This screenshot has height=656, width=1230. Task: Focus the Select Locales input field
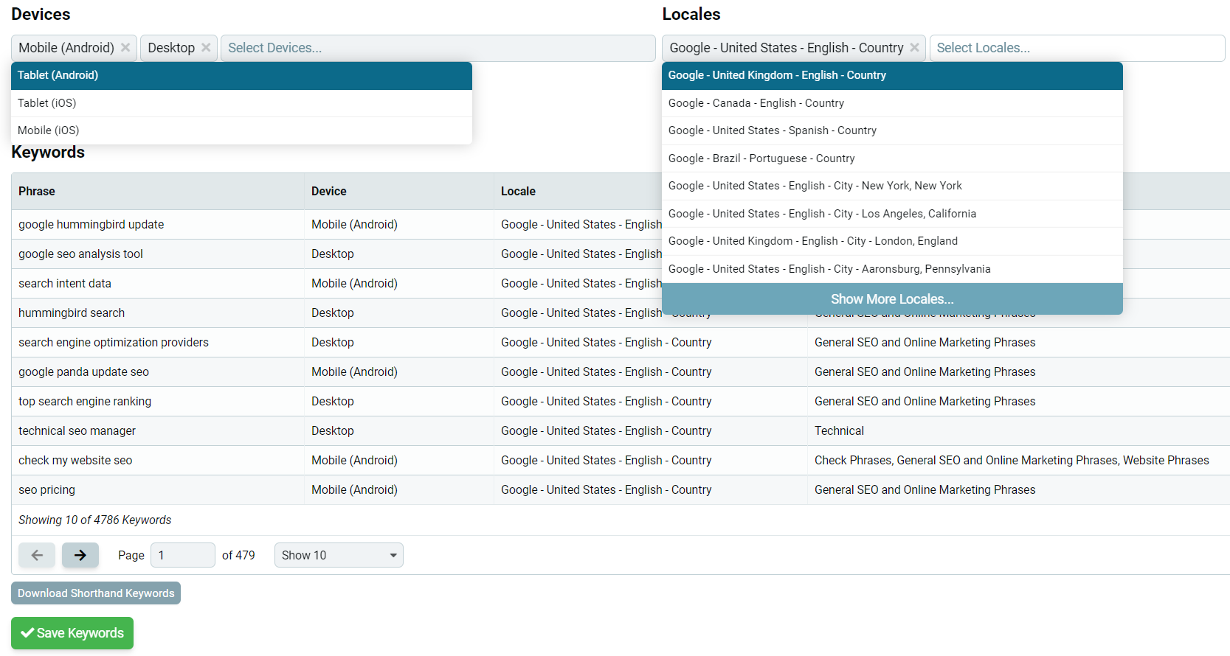(1077, 48)
